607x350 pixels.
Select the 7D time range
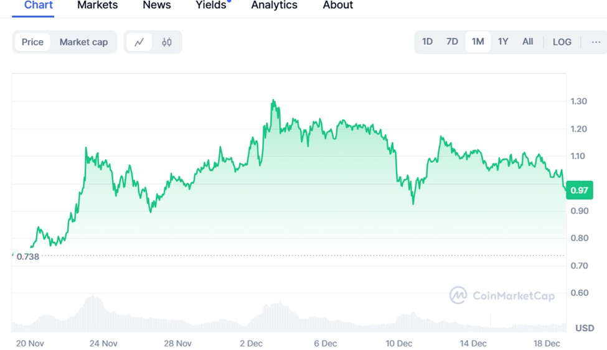point(452,42)
